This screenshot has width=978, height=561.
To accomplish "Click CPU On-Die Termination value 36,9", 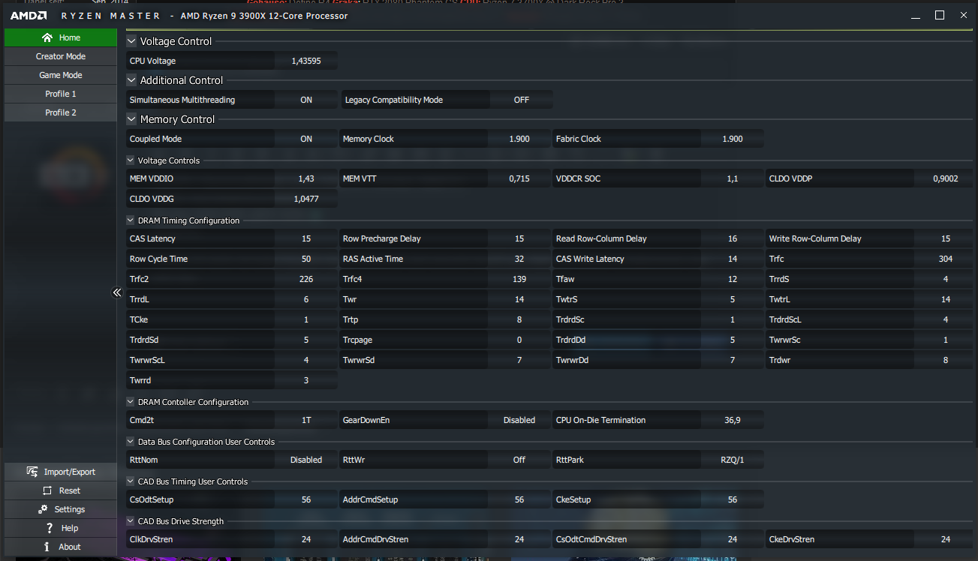I will pyautogui.click(x=733, y=420).
